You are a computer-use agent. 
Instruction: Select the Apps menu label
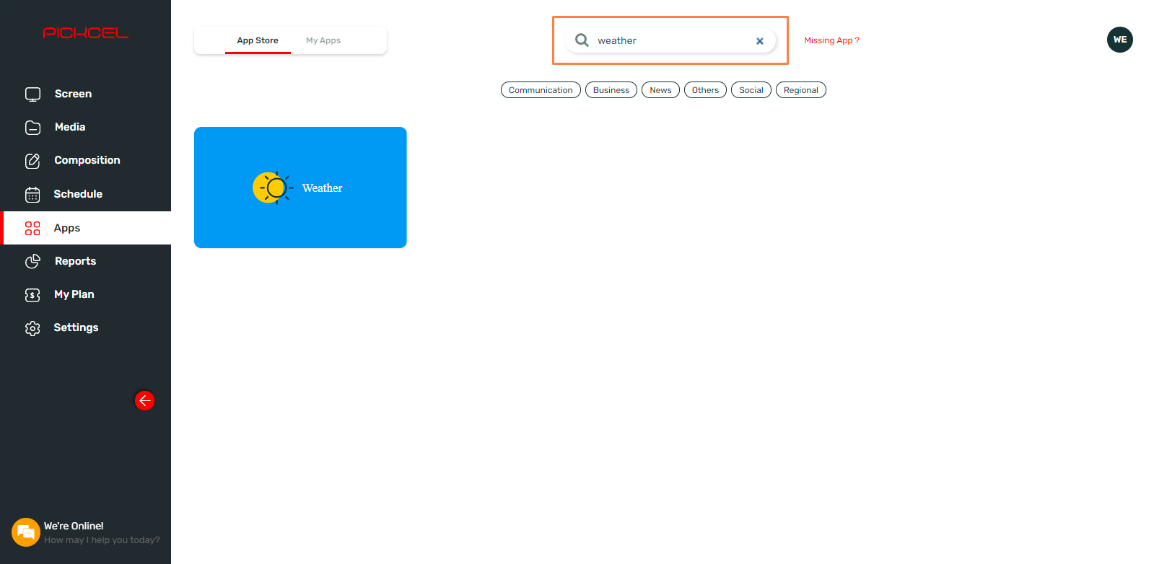click(x=67, y=228)
